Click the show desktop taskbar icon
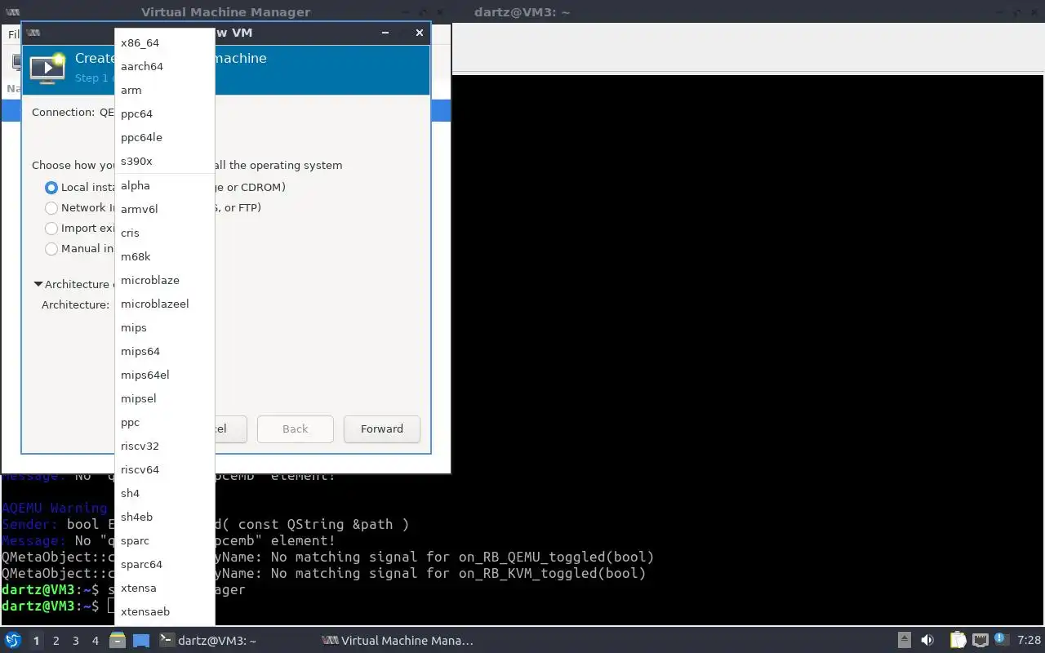Viewport: 1045px width, 653px height. (141, 640)
